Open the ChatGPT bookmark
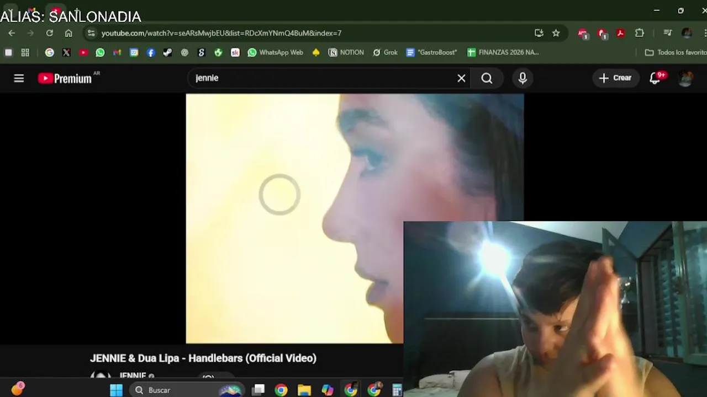This screenshot has height=397, width=707. click(184, 52)
